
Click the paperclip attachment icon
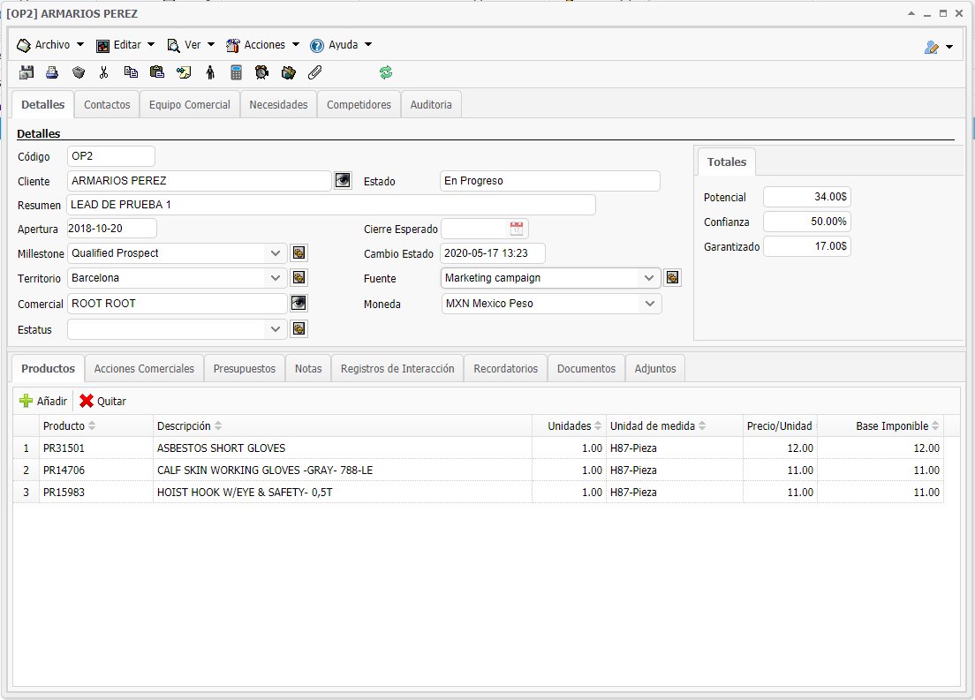314,72
